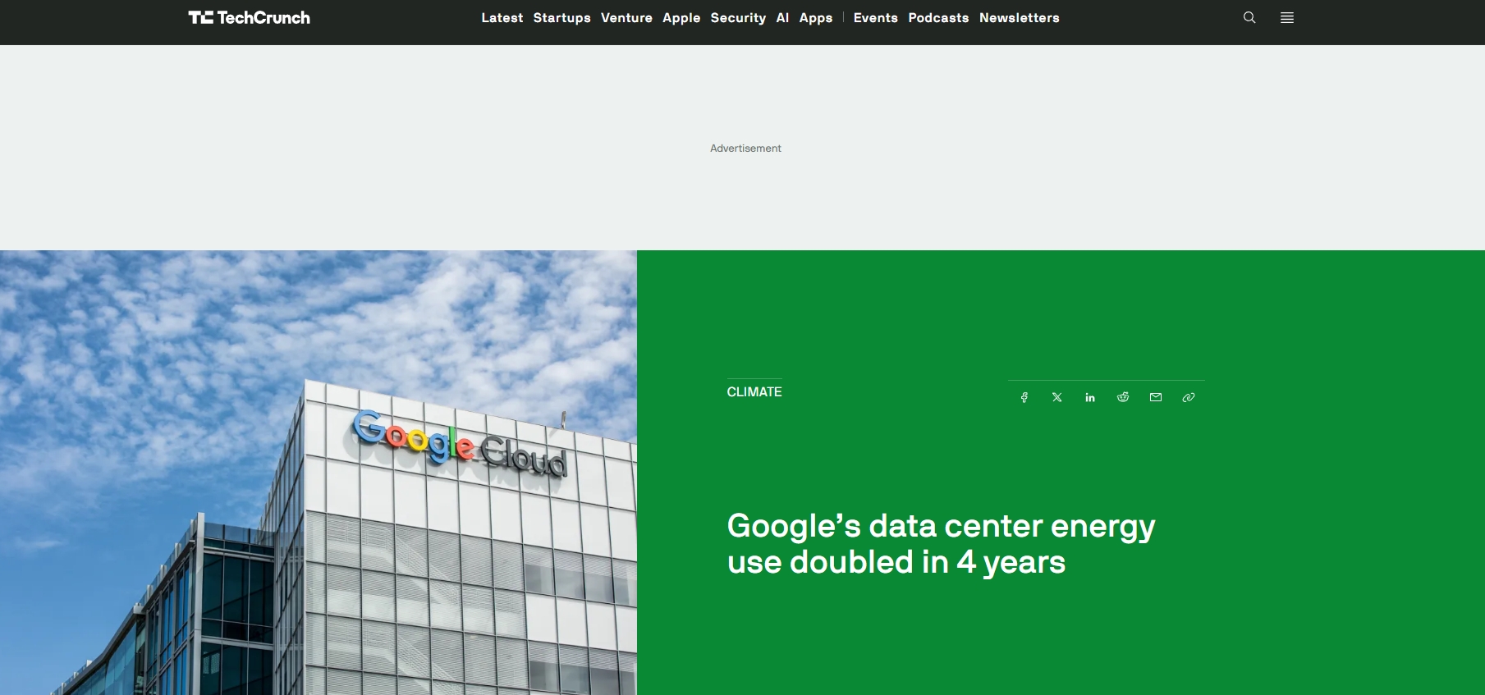Open the hamburger menu icon
1485x695 pixels.
(x=1287, y=17)
